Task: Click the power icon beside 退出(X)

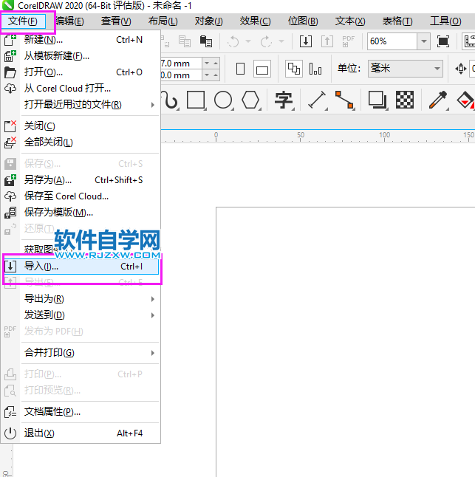Action: pyautogui.click(x=10, y=433)
